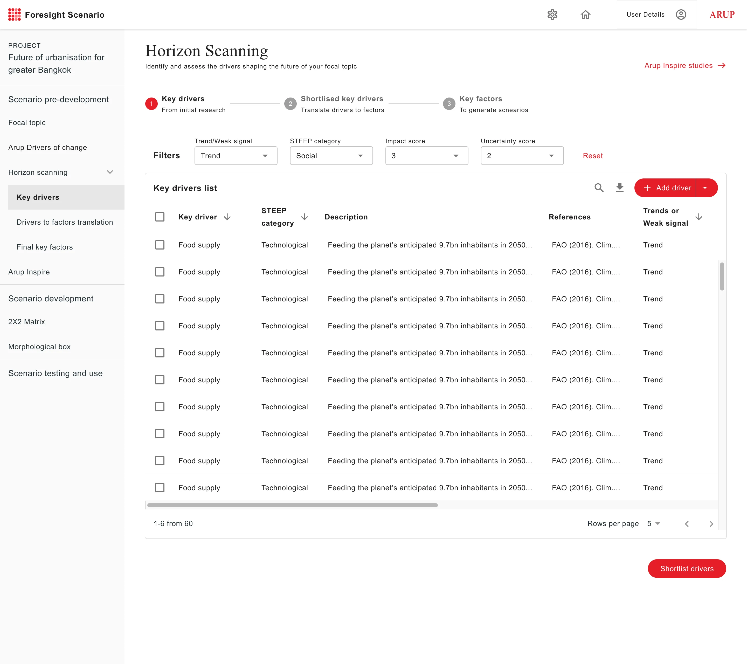Screen dimensions: 747x664
Task: Download the key drivers list
Action: pyautogui.click(x=619, y=188)
